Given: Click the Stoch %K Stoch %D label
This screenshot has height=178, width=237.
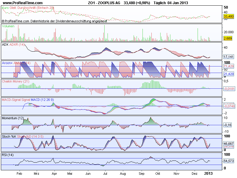Looking at the screenshot, I should tap(23, 136).
